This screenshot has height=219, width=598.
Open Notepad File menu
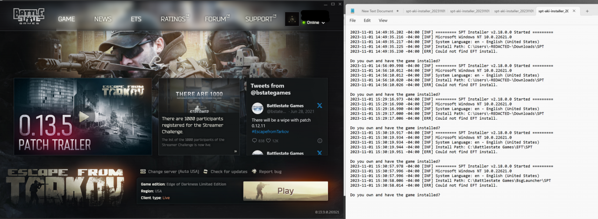tap(353, 21)
